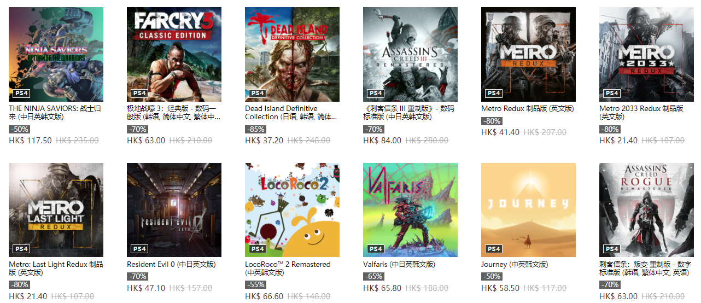Click the PS4 badge on Journey cover
Image resolution: width=701 pixels, height=303 pixels.
click(x=494, y=249)
